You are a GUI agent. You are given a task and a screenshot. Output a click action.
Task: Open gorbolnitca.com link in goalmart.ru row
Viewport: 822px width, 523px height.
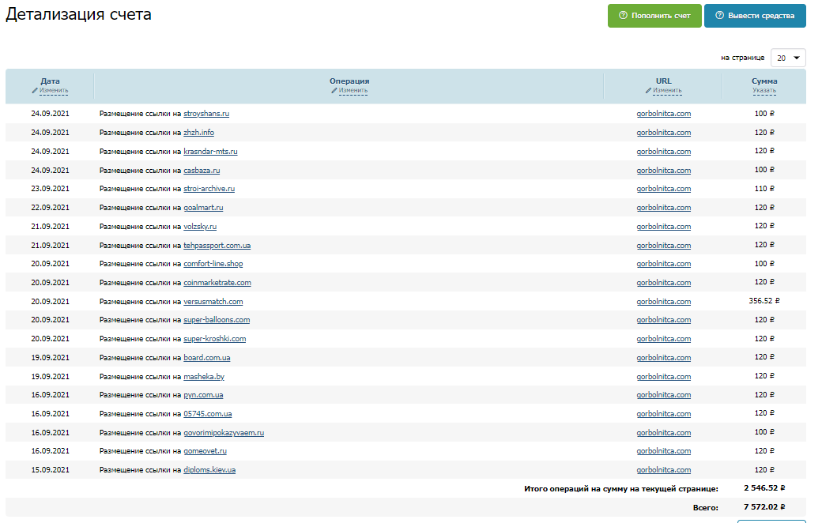(664, 208)
